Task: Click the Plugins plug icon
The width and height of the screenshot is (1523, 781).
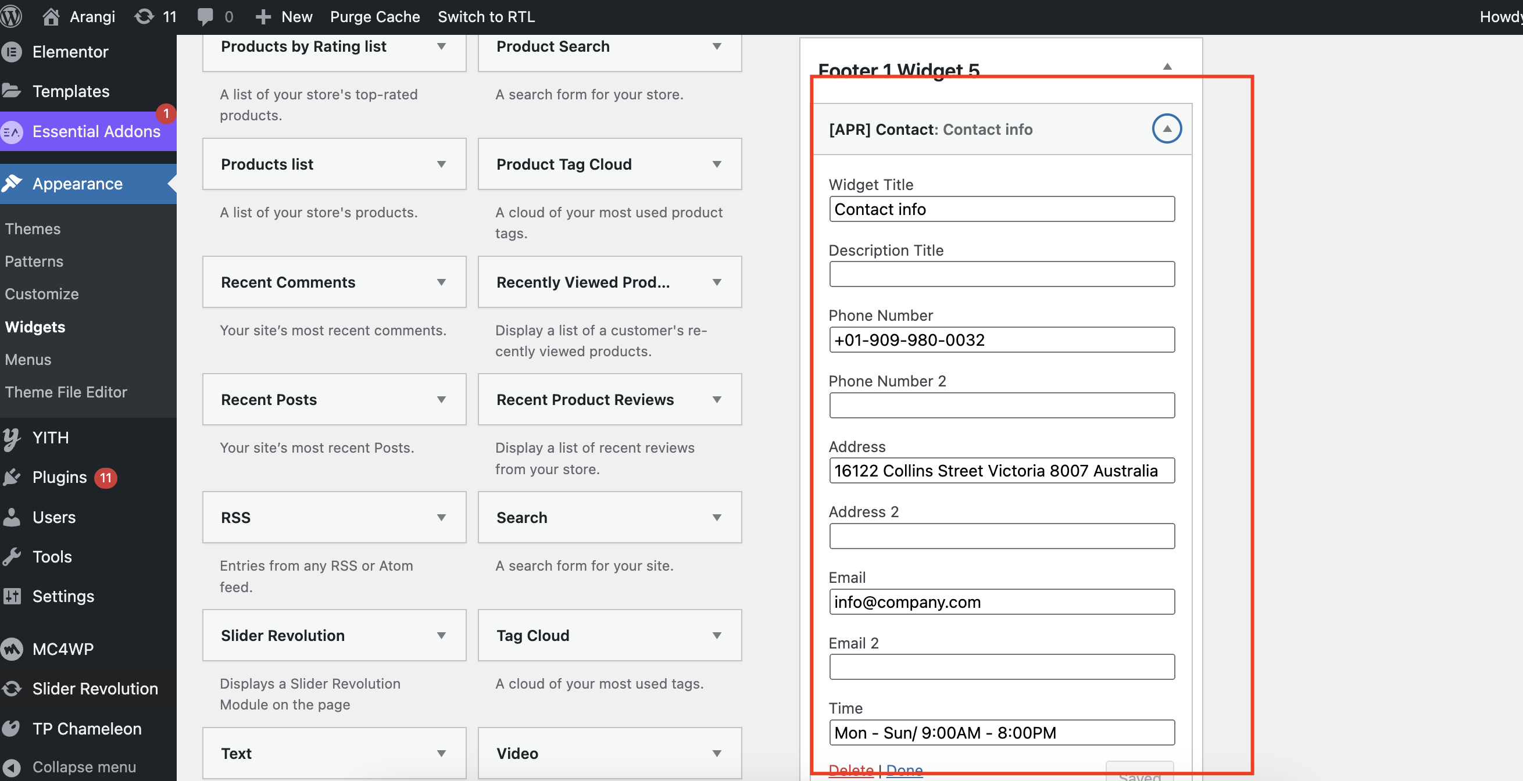Action: tap(12, 477)
